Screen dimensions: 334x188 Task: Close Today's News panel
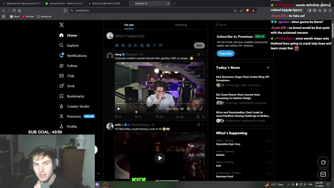[x=268, y=67]
